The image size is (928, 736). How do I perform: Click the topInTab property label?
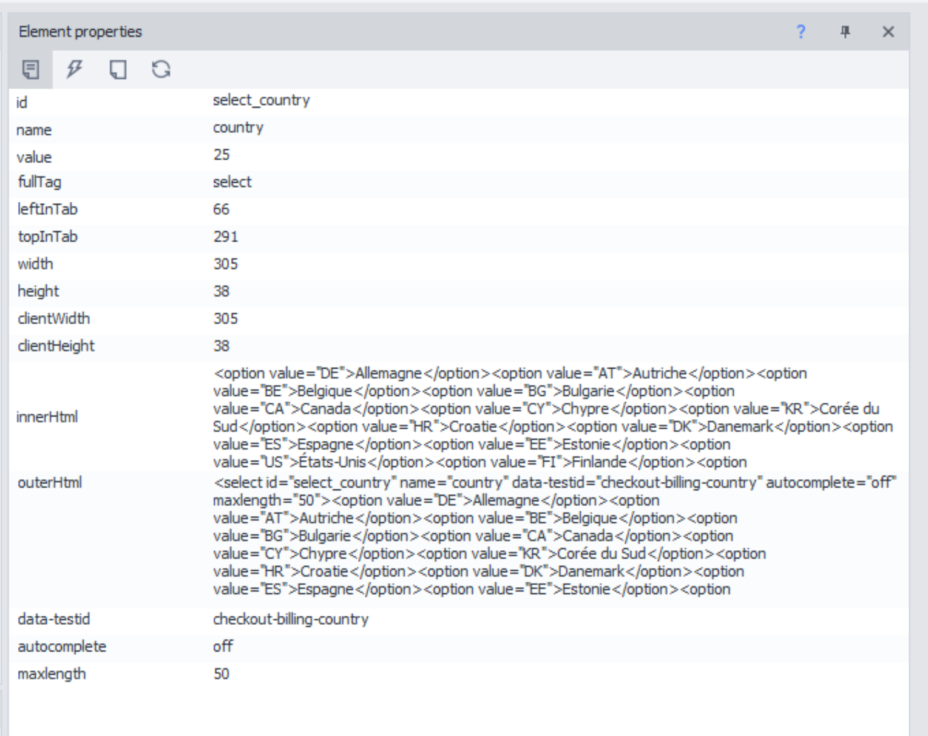tap(47, 237)
